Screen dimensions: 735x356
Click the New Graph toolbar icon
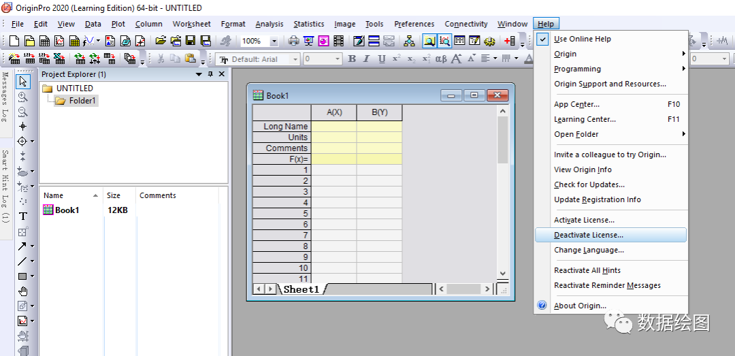(x=59, y=42)
